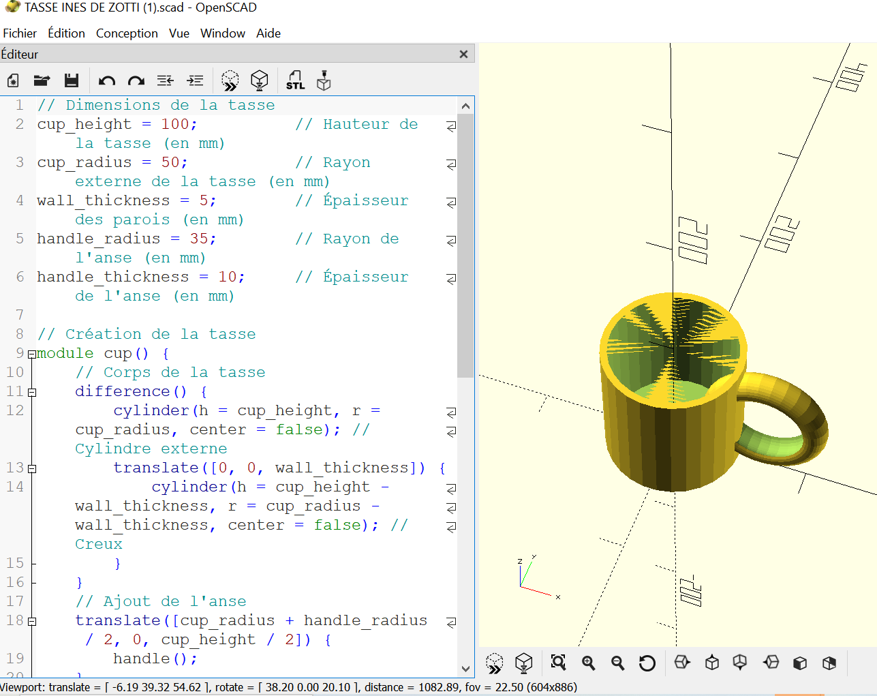
Task: Open the Fichier menu
Action: coord(20,33)
